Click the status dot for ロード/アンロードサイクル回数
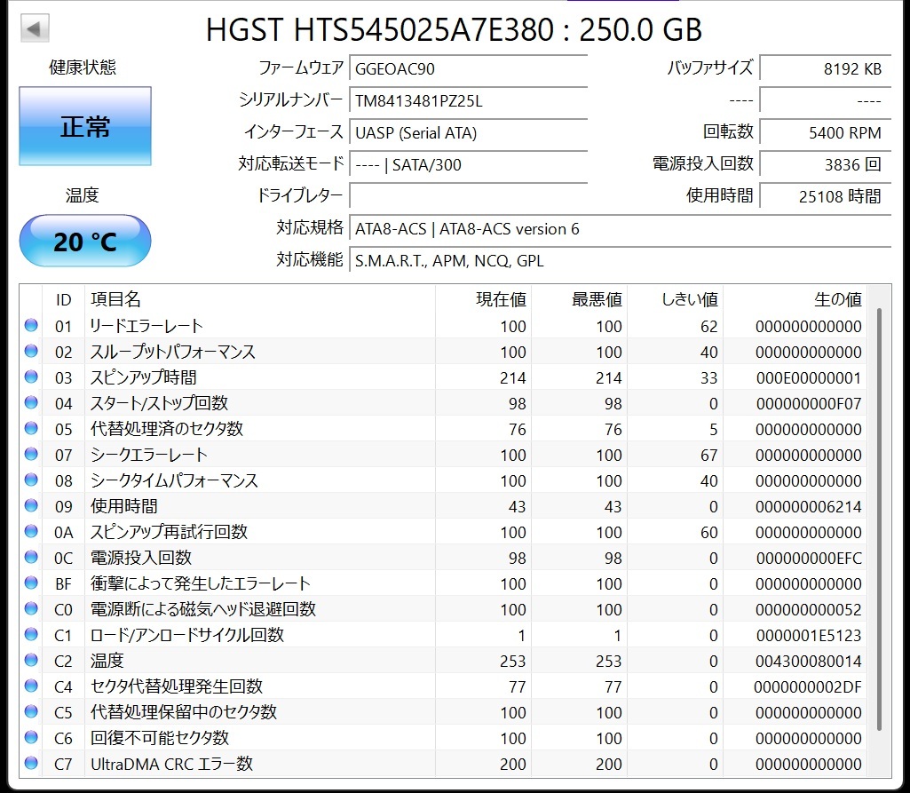 (31, 634)
